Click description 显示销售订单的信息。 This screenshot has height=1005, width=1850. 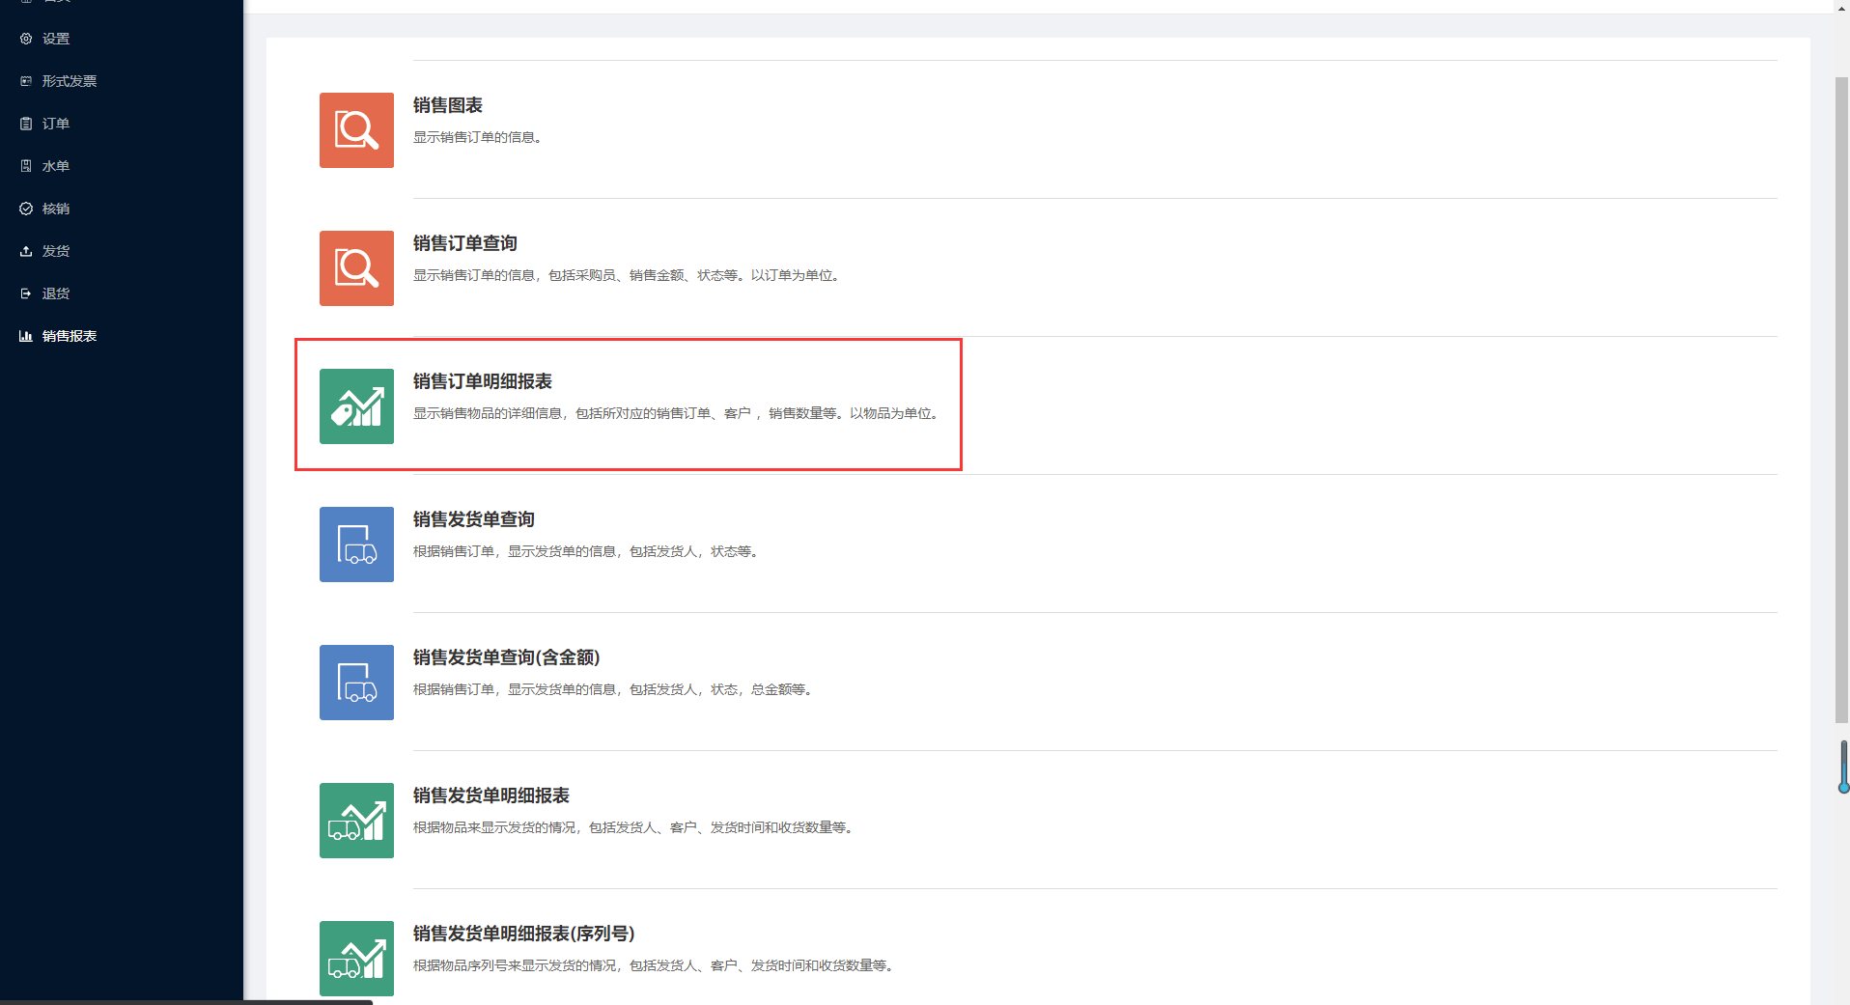pos(481,137)
